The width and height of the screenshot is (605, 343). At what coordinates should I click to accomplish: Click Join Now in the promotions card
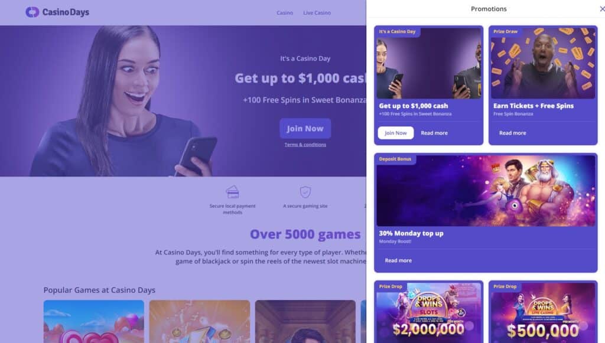(x=395, y=133)
